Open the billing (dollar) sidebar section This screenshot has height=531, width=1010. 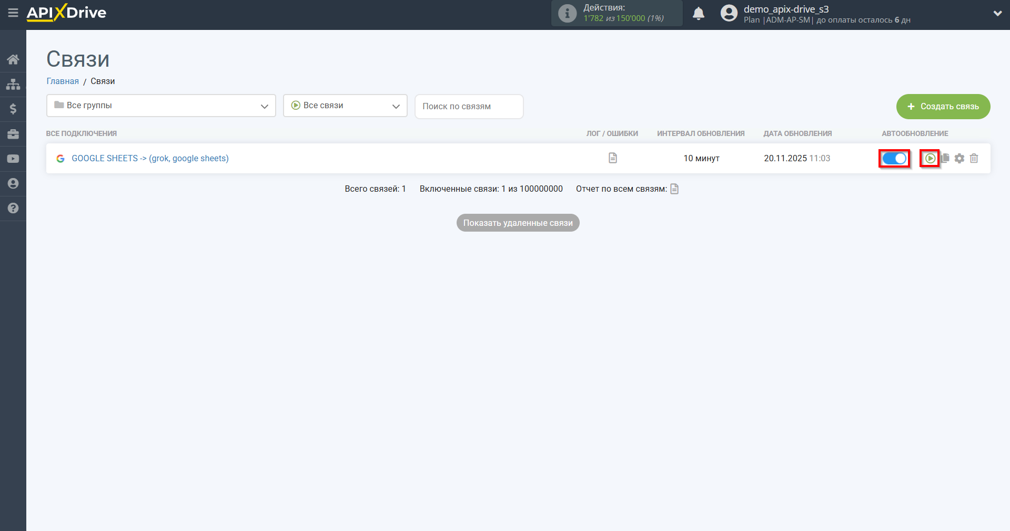click(x=13, y=109)
